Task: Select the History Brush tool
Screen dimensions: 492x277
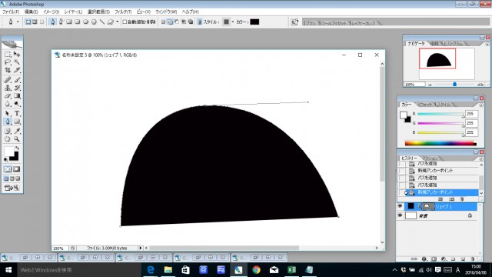Action: point(17,88)
